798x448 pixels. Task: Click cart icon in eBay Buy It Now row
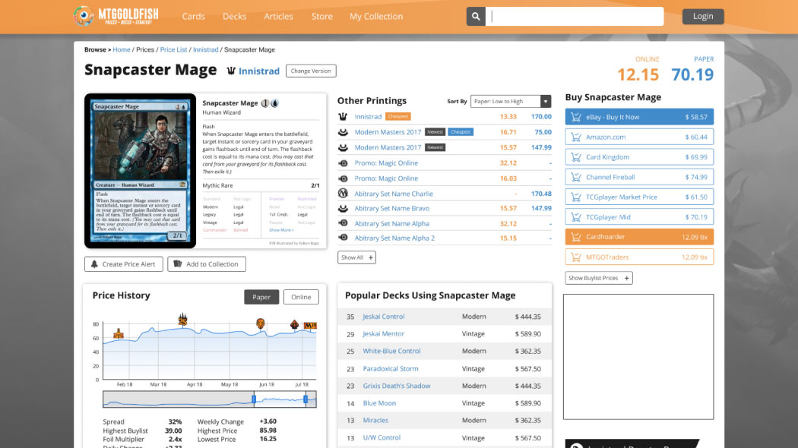point(576,117)
